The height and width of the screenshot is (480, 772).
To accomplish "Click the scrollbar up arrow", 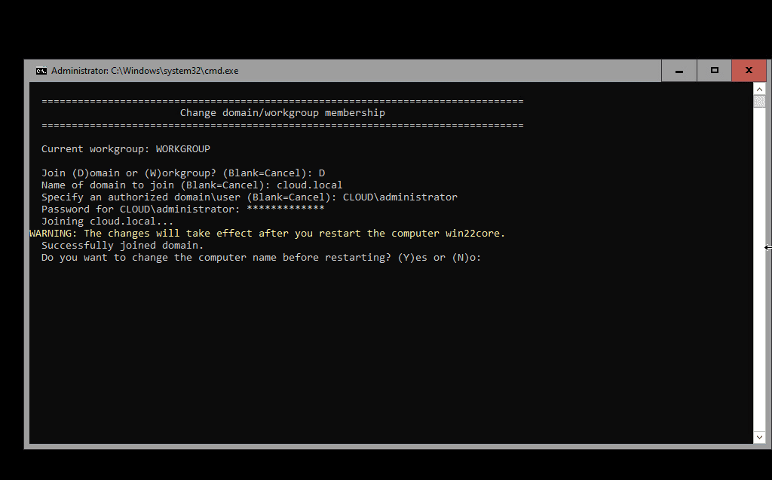I will [x=759, y=88].
